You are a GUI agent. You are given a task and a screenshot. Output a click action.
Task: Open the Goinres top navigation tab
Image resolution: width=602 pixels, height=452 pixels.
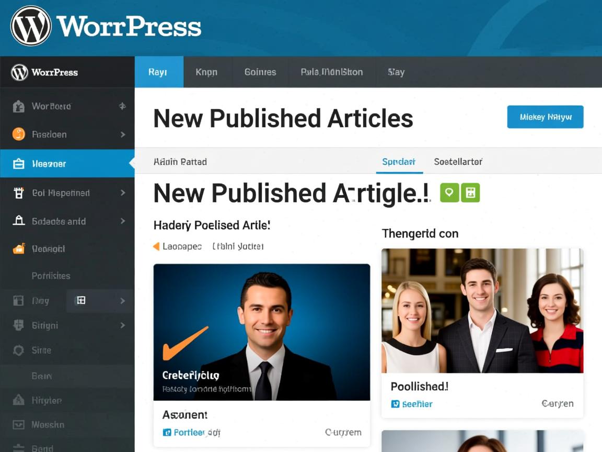[x=260, y=72]
